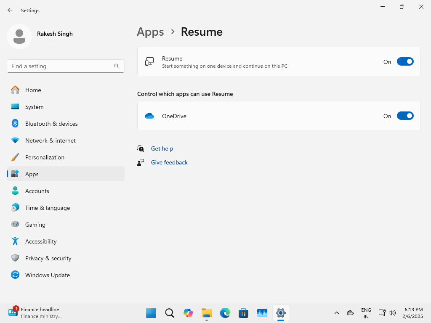Expand hidden icons in the system tray
This screenshot has width=431, height=323.
point(337,313)
